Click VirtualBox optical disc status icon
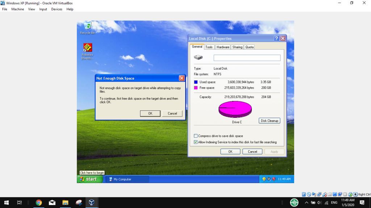This screenshot has width=371, height=208. coord(309,194)
